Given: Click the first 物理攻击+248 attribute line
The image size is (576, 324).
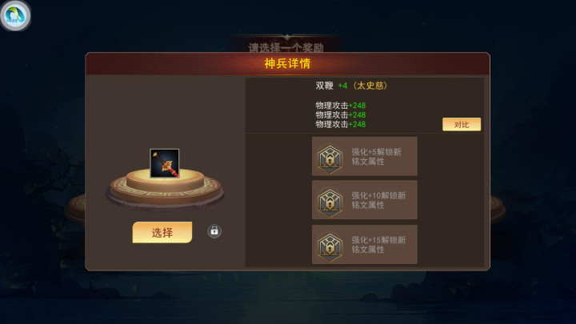Looking at the screenshot, I should coord(340,106).
